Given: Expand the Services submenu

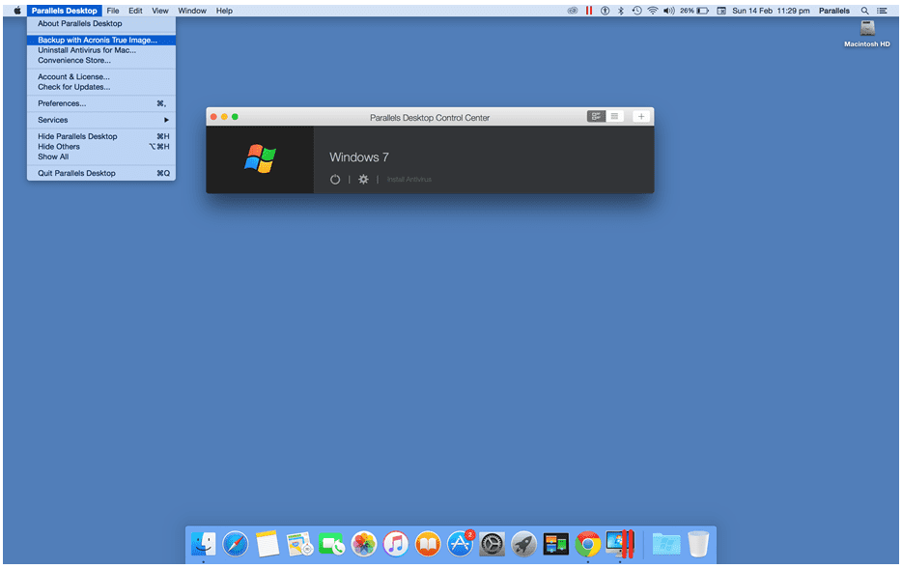Looking at the screenshot, I should pyautogui.click(x=101, y=120).
